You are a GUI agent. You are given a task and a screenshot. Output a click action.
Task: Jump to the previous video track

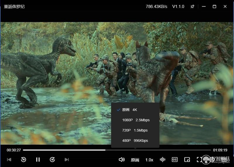coord(9,160)
